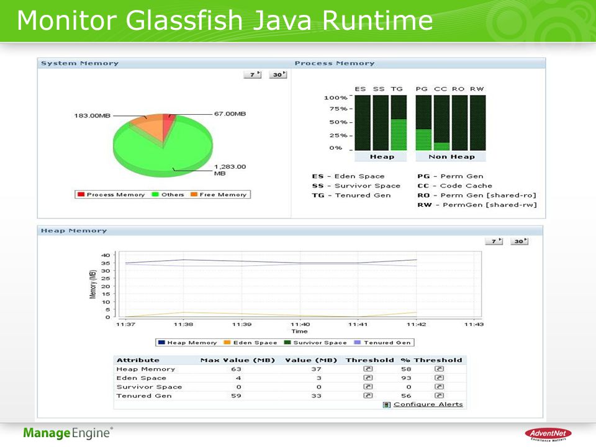Open System Memory 7-day history button
The height and width of the screenshot is (447, 596).
pyautogui.click(x=253, y=74)
